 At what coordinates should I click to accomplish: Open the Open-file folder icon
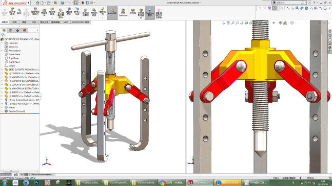tap(48, 3)
